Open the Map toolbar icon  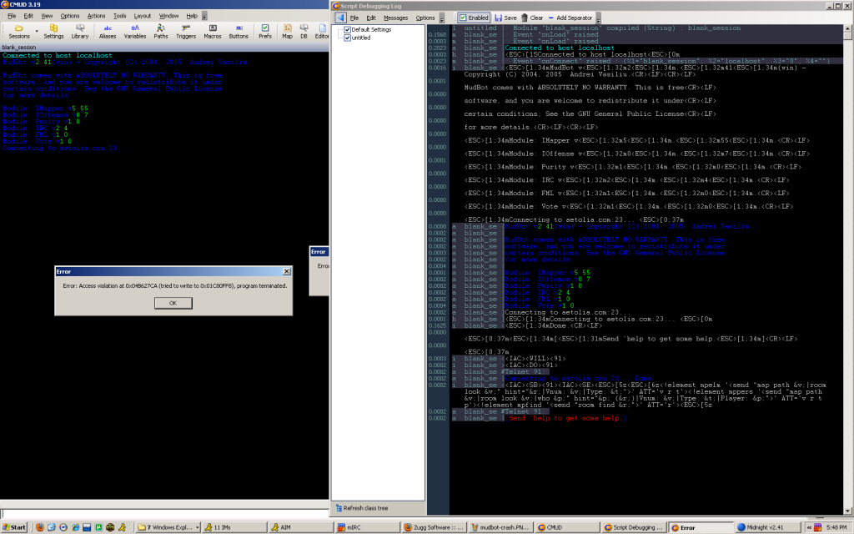pyautogui.click(x=287, y=30)
